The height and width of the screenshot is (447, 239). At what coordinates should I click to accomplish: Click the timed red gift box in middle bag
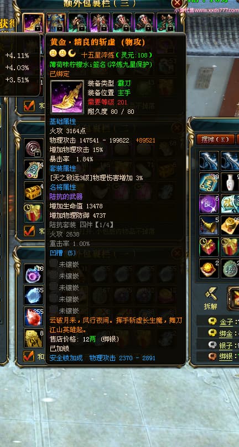(33, 212)
